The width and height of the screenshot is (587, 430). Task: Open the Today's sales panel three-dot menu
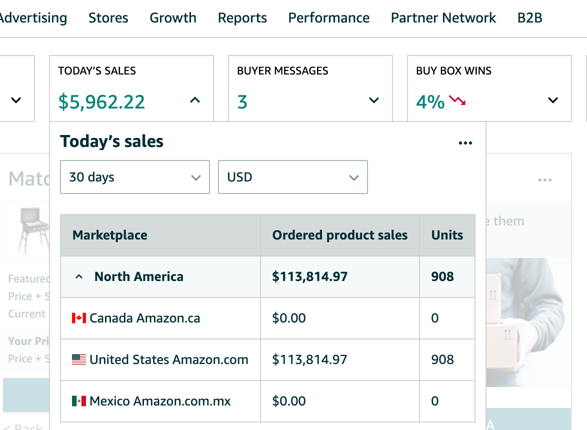pos(465,143)
